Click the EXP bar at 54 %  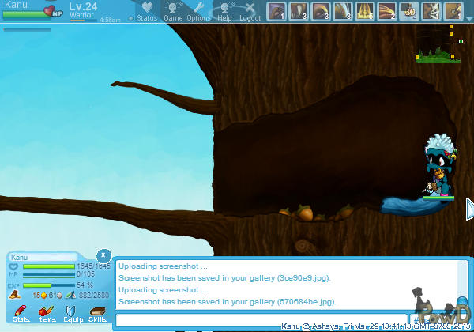[49, 285]
